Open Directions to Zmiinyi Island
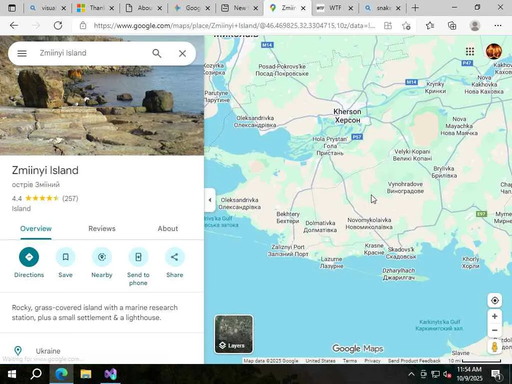 [29, 257]
